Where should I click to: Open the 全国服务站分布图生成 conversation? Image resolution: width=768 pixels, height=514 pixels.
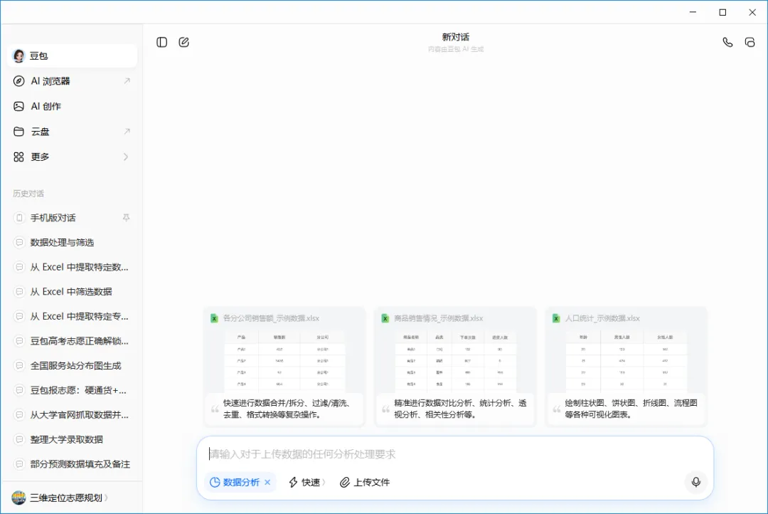(73, 365)
